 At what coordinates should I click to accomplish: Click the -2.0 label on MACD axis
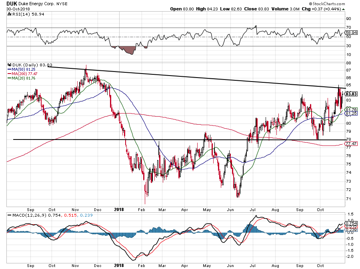pyautogui.click(x=350, y=257)
